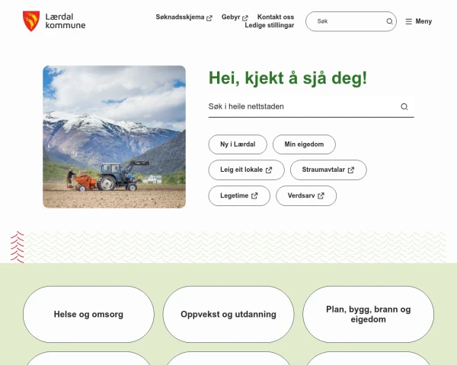Click the Lærdal kommune coat of arms logo

[x=31, y=21]
